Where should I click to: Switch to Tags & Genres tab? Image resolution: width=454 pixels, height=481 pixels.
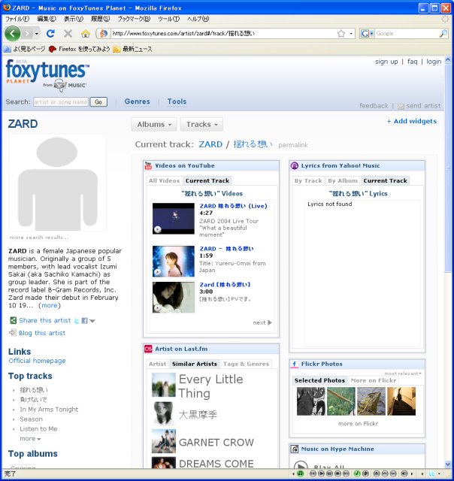[246, 364]
